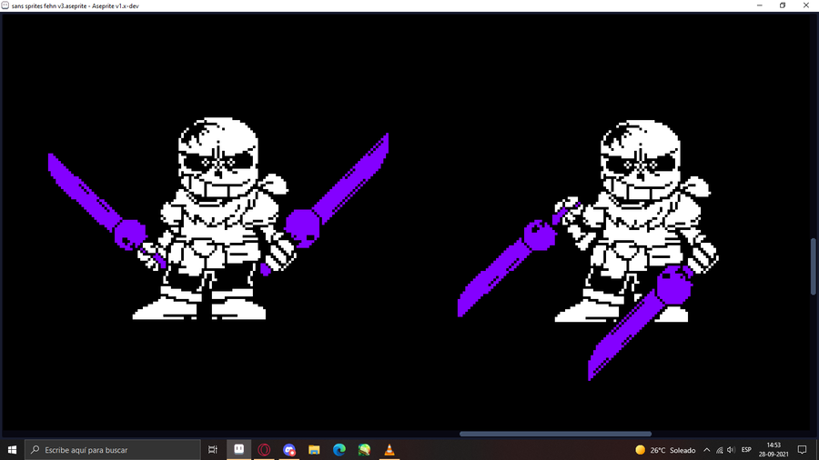This screenshot has width=819, height=460.
Task: Open the Windows Start menu
Action: (x=12, y=450)
